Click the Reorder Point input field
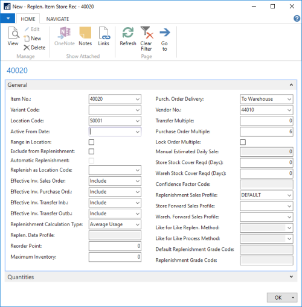Viewport: 302px width, 307px height. click(x=115, y=246)
